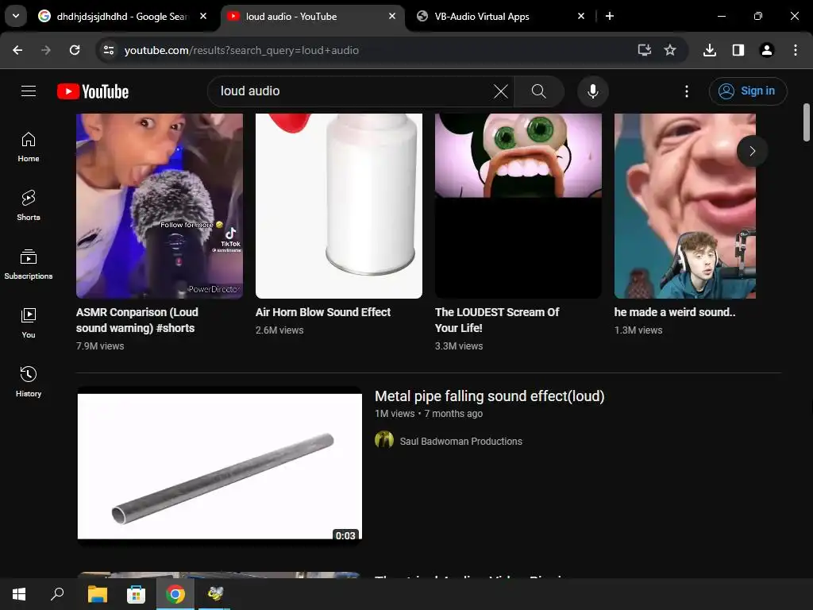The image size is (813, 610).
Task: Open the Windows Start menu
Action: (x=19, y=594)
